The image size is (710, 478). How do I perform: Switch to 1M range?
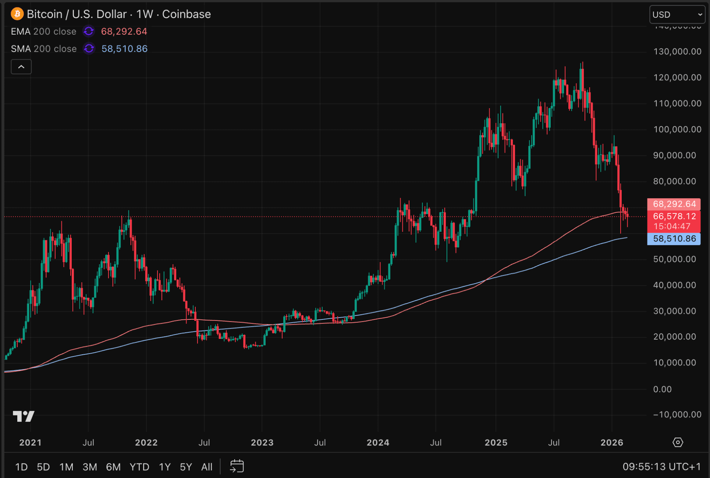tap(66, 467)
